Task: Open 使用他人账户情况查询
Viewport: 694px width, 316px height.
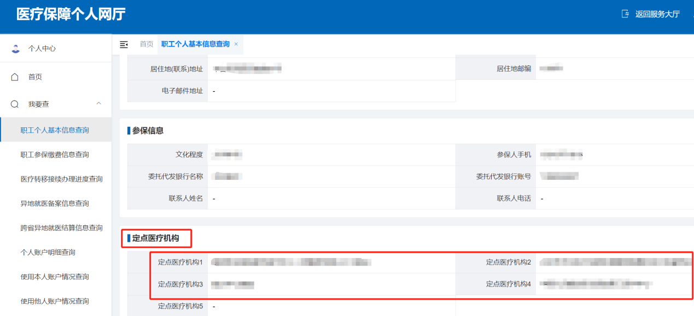Action: [x=55, y=301]
